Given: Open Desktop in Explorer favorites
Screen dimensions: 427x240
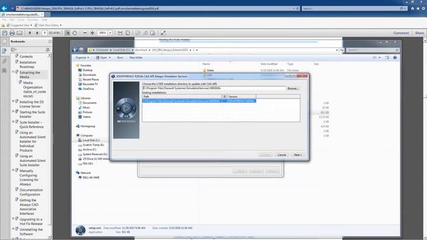Looking at the screenshot, I should pyautogui.click(x=85, y=70).
